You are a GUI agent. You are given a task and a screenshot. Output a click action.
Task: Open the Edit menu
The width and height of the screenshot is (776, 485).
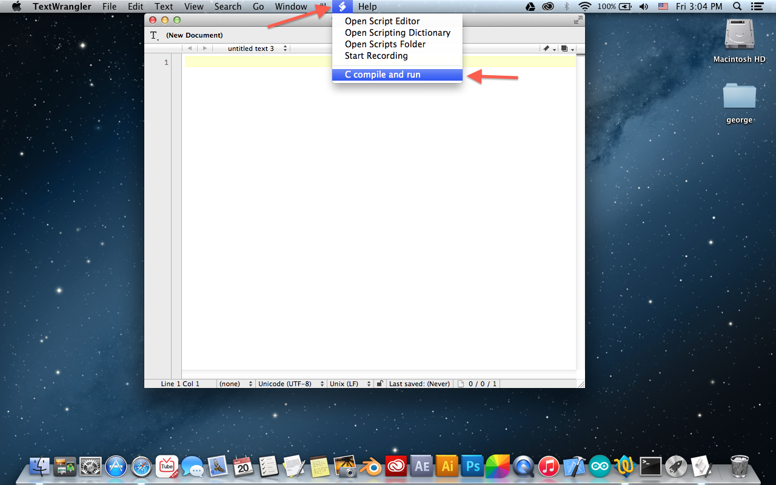pos(136,7)
